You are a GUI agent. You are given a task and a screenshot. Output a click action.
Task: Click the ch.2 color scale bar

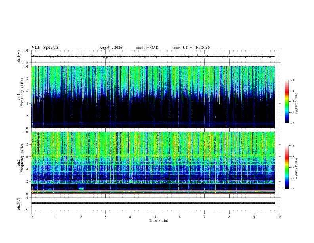pyautogui.click(x=287, y=167)
